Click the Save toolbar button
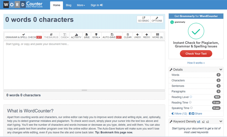 [x=87, y=36]
